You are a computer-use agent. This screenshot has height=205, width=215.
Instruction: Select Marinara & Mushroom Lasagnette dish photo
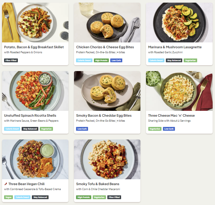179,23
